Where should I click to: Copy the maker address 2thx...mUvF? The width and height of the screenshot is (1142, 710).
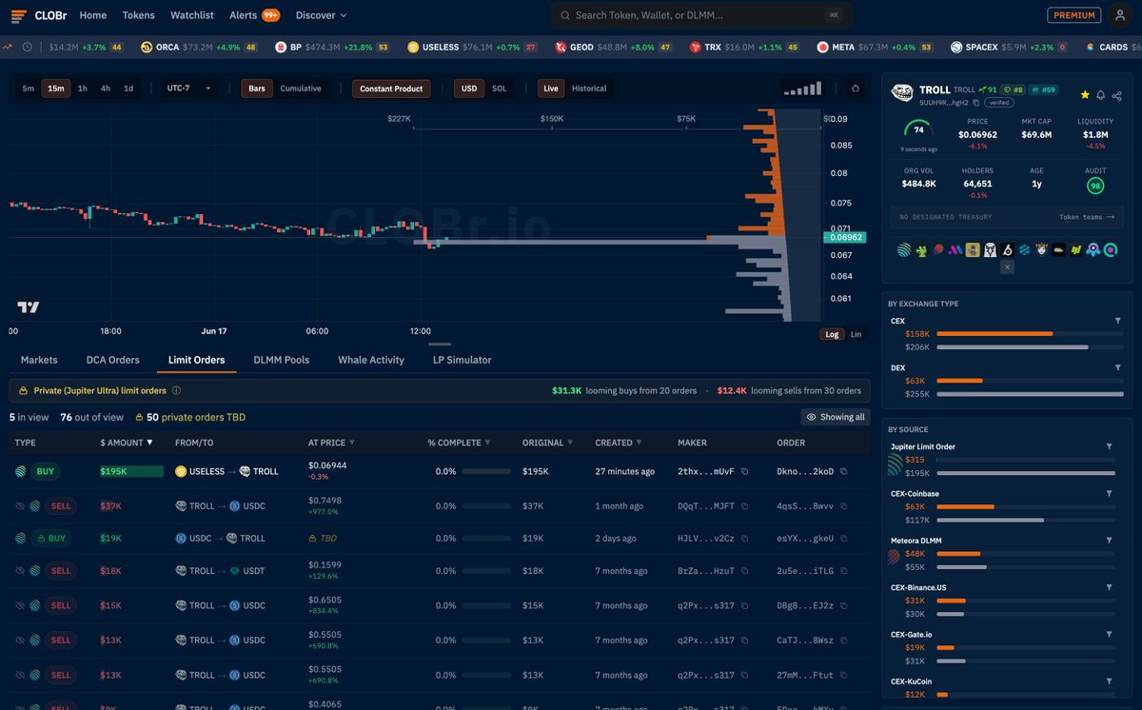coord(745,472)
